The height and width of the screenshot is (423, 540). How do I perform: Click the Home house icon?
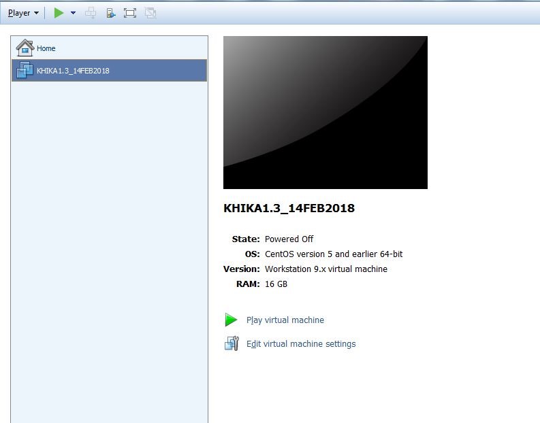25,48
